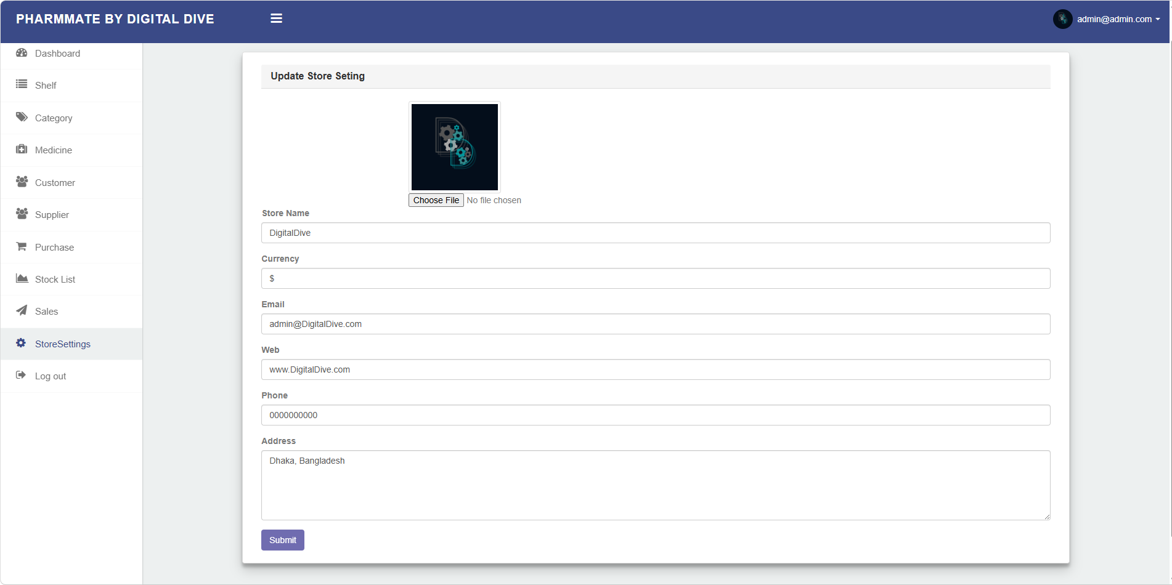Click the Choose File button
The image size is (1172, 585).
click(436, 200)
